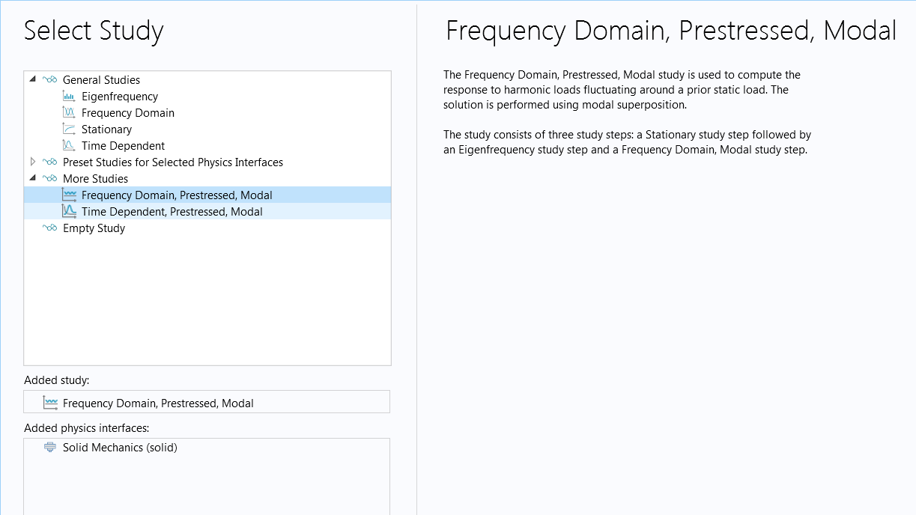Screen dimensions: 916x515
Task: Click the Solid Mechanics physics icon
Action: point(50,448)
